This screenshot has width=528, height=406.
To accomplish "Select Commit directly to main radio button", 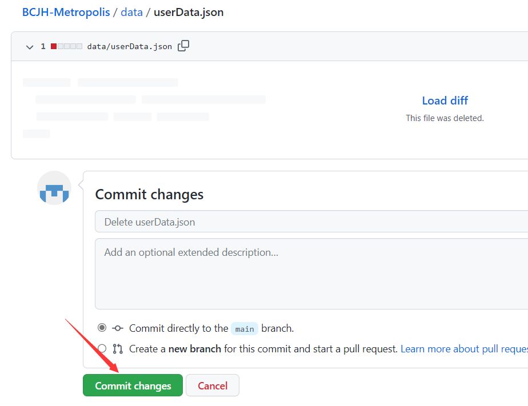I will coord(102,328).
